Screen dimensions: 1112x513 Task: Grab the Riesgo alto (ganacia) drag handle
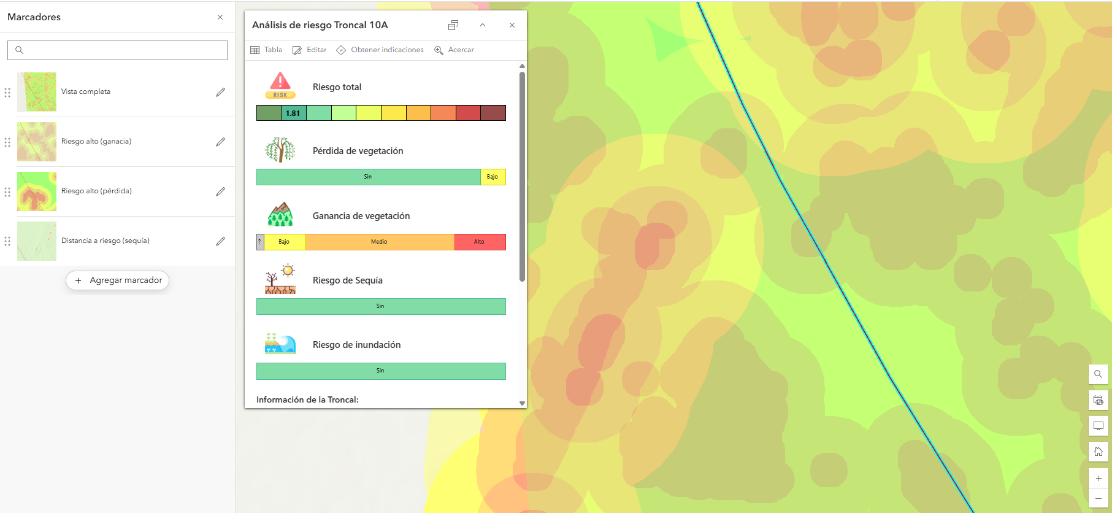point(7,142)
